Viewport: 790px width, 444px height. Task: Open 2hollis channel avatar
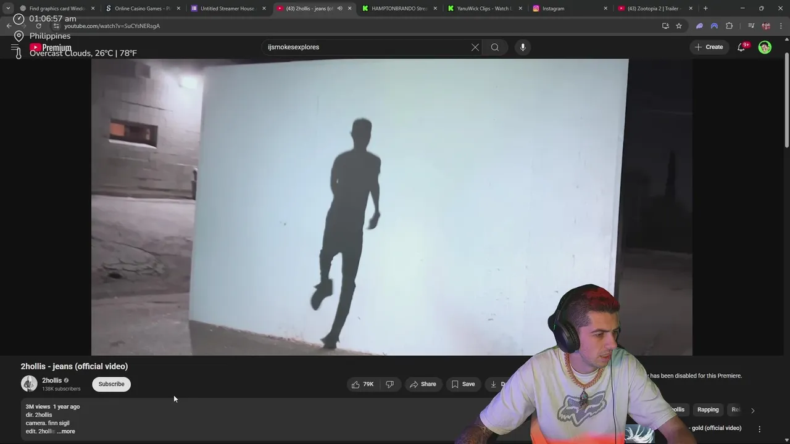(x=29, y=384)
